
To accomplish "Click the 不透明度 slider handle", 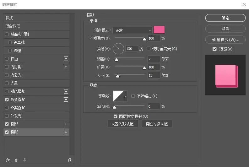I will pyautogui.click(x=144, y=39).
